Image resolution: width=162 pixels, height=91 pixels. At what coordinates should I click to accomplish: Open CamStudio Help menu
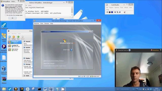(107, 10)
